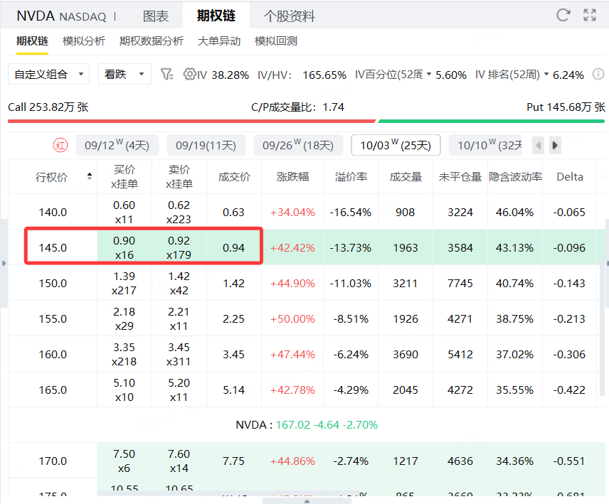Click ask 5.20 x11 in the 165.0 row
The height and width of the screenshot is (504, 609).
(179, 390)
